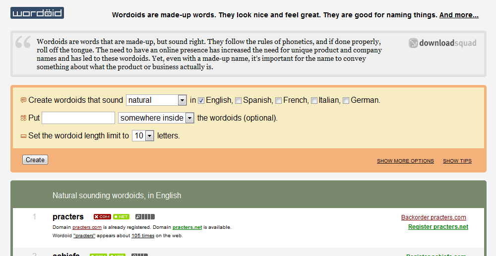
Task: Open the practers.net domain link
Action: point(187,227)
